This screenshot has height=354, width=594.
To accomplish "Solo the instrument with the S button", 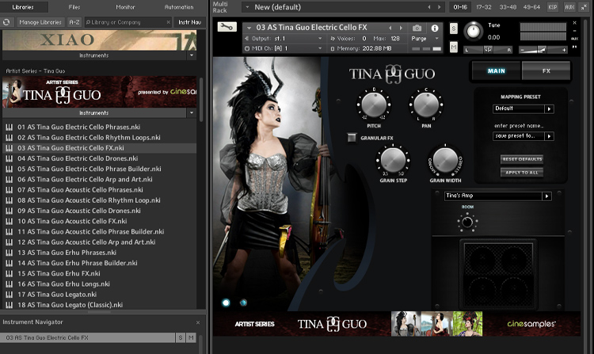I will 454,29.
